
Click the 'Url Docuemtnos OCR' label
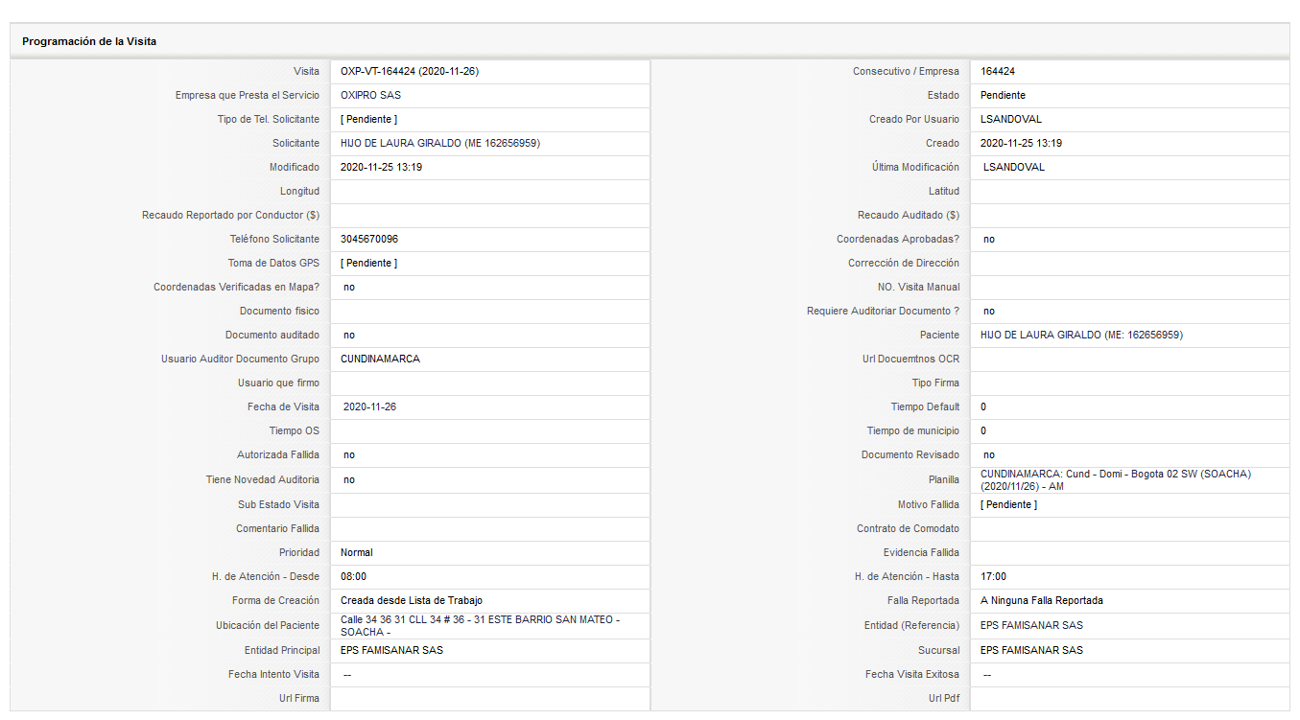(910, 360)
